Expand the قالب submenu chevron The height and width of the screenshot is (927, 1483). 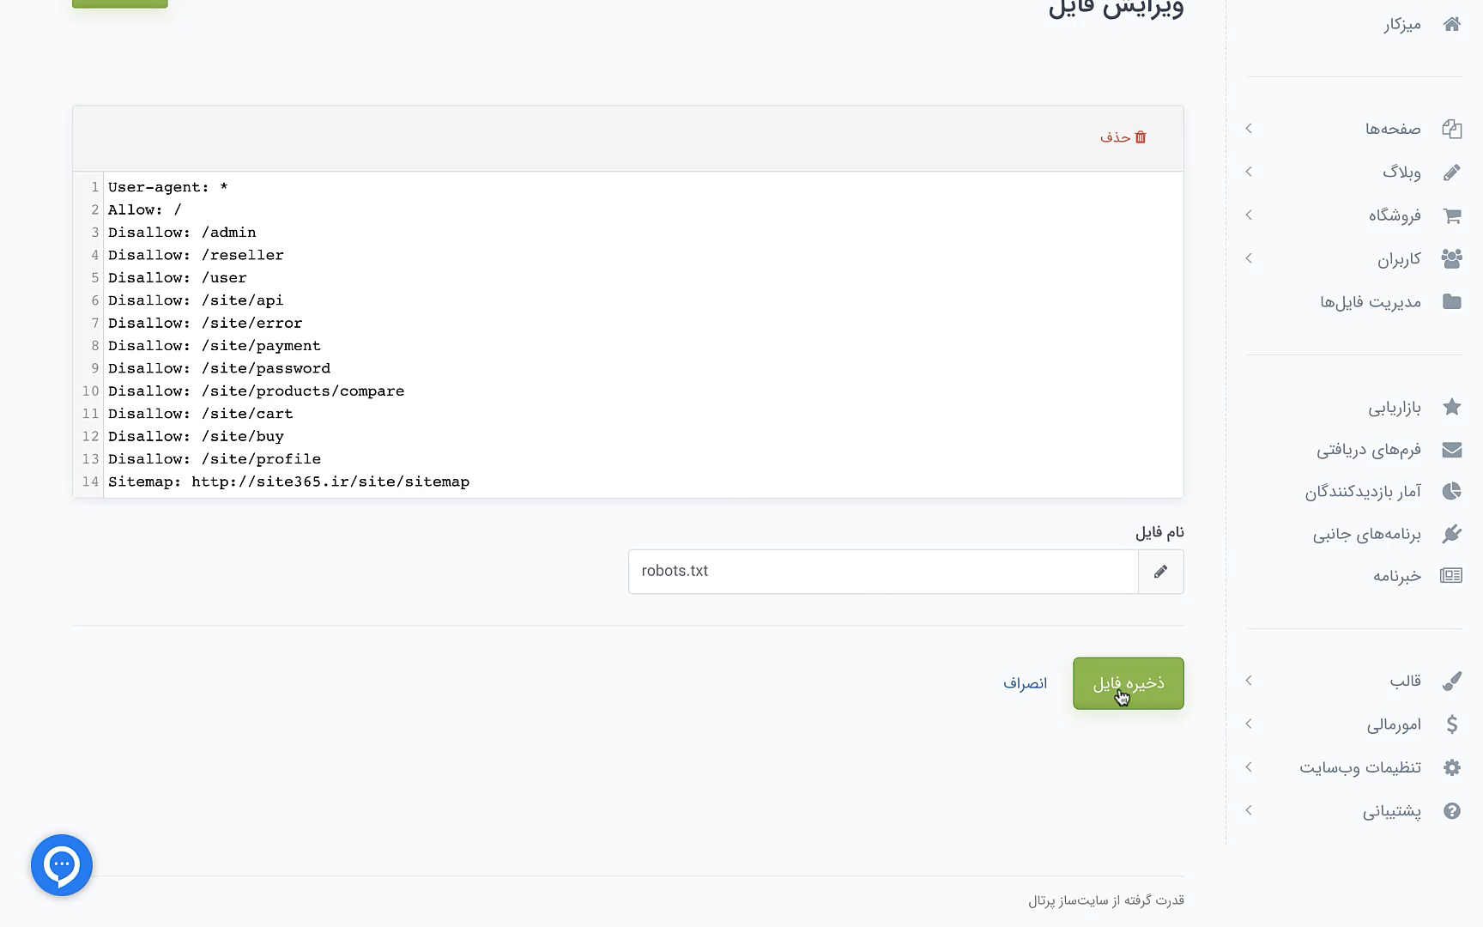coord(1249,681)
